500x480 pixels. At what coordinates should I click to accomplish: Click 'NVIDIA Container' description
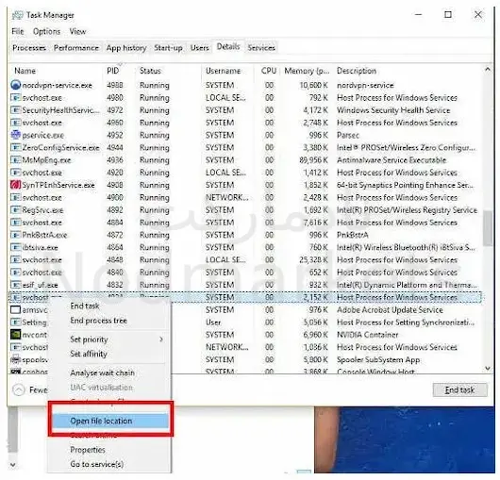pos(367,335)
